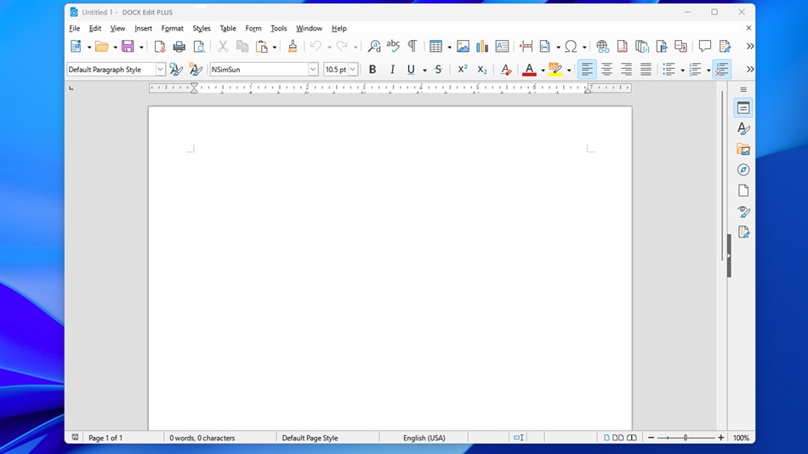Select Clone Formatting paintbrush

point(293,47)
